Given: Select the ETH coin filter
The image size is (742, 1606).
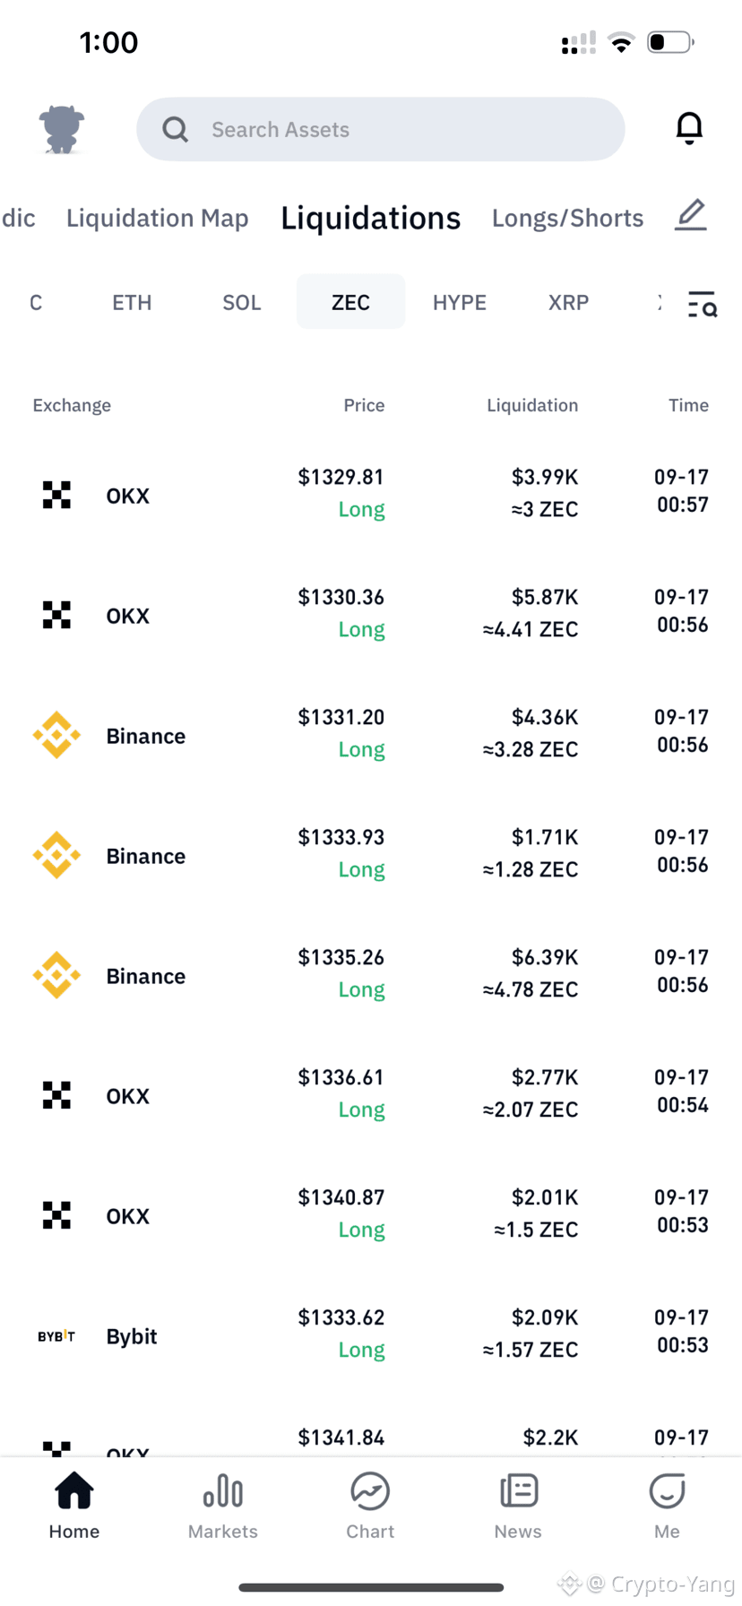Looking at the screenshot, I should coord(132,302).
